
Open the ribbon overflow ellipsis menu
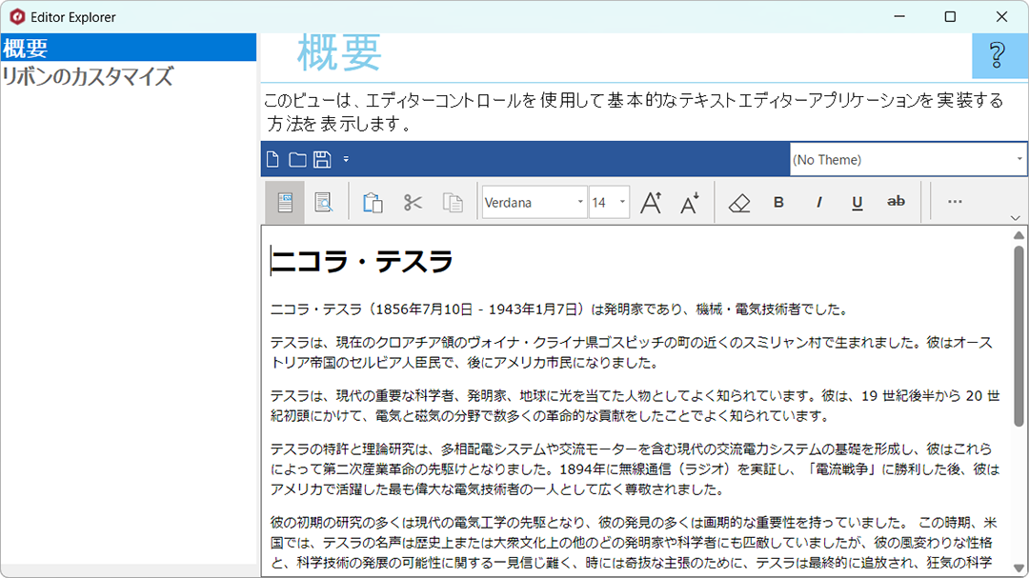tap(955, 202)
